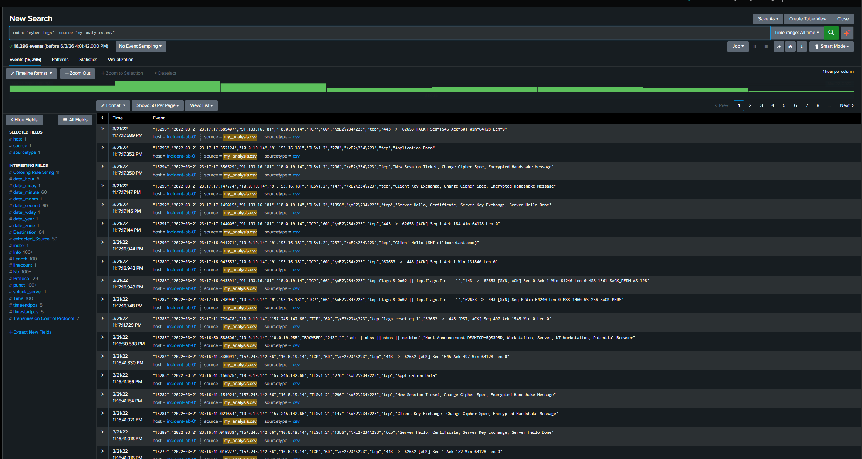The height and width of the screenshot is (459, 862).
Task: Select the first timeline histogram column
Action: pyautogui.click(x=62, y=89)
